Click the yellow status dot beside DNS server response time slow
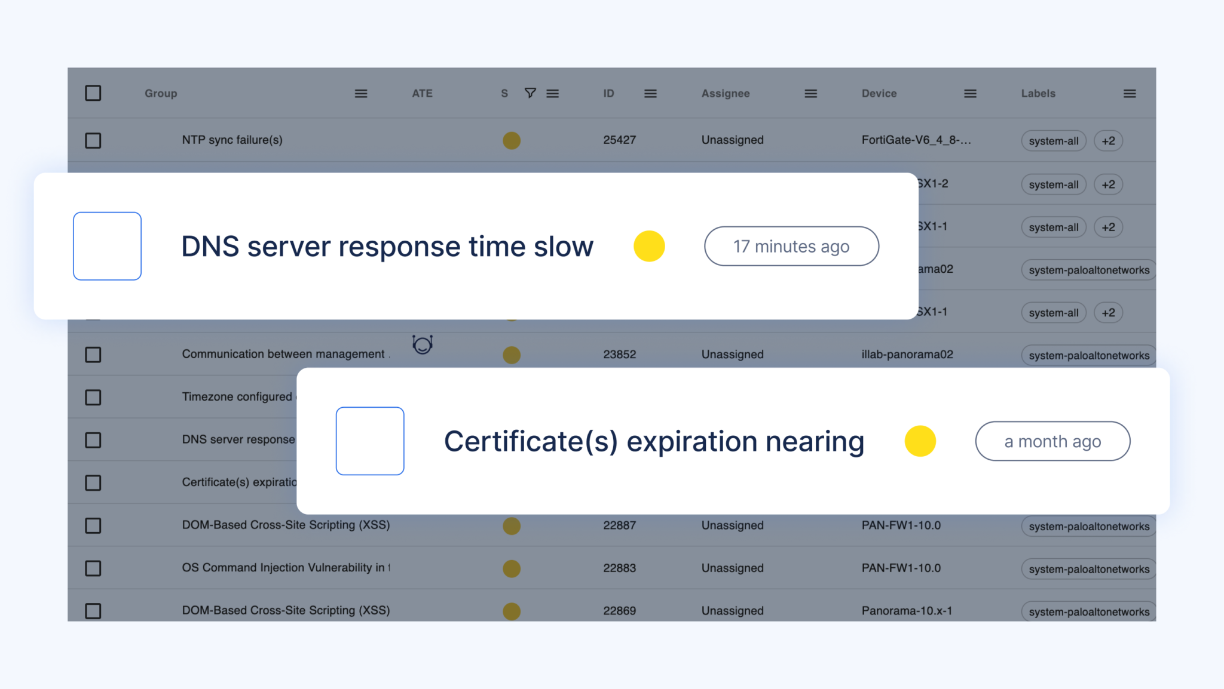 point(648,245)
